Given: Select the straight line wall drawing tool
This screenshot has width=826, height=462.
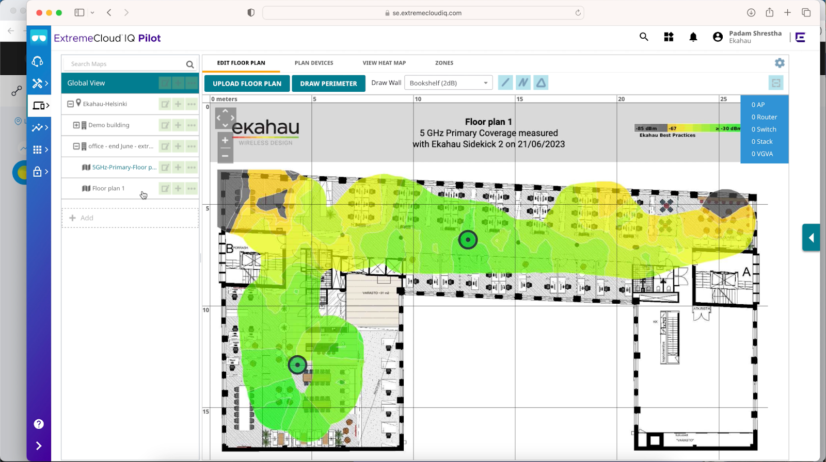Looking at the screenshot, I should [x=505, y=82].
